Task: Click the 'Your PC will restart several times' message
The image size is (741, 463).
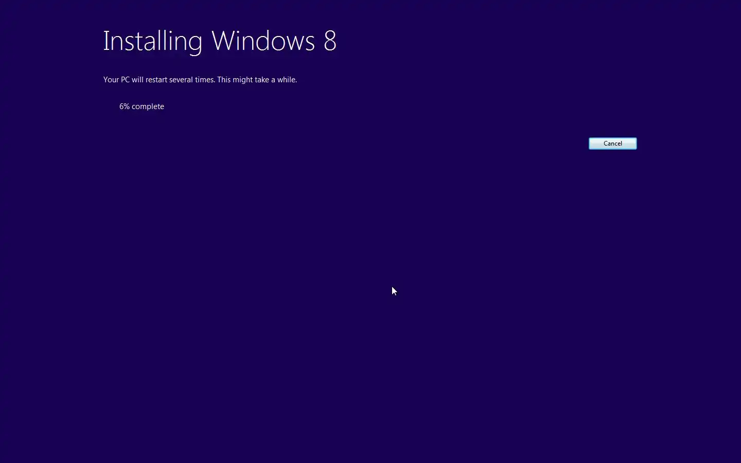Action: pos(200,80)
